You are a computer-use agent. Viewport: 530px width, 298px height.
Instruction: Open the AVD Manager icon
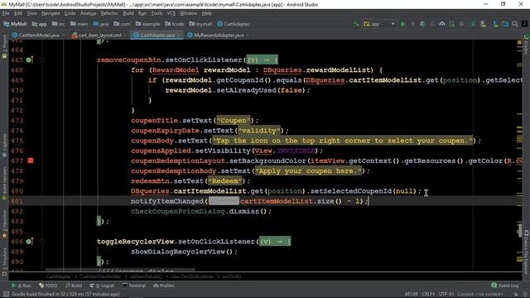(483, 24)
